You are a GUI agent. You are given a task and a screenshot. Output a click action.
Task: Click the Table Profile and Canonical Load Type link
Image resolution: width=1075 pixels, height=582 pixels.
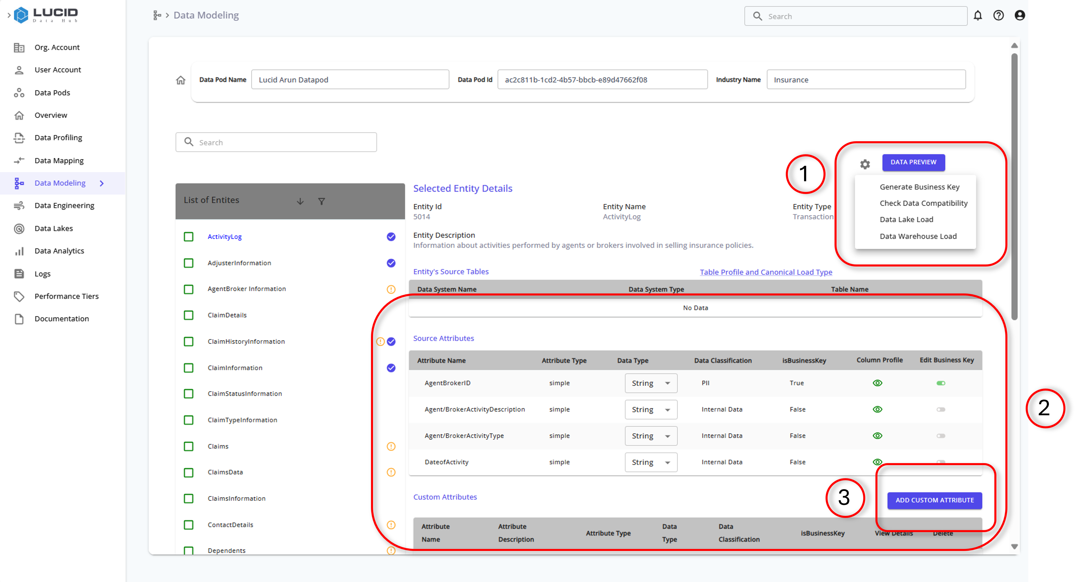765,271
